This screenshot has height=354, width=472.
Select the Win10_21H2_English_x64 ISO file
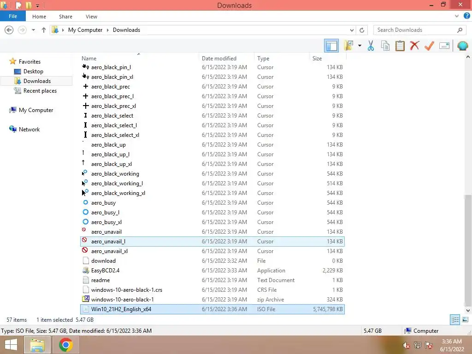pyautogui.click(x=212, y=309)
